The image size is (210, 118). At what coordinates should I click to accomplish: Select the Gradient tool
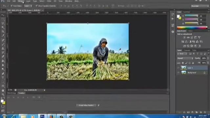[x=3, y=61]
